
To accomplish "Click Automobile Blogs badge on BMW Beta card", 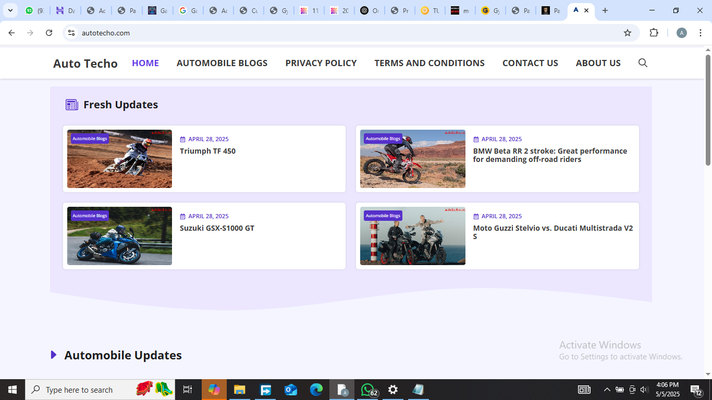I will point(383,139).
